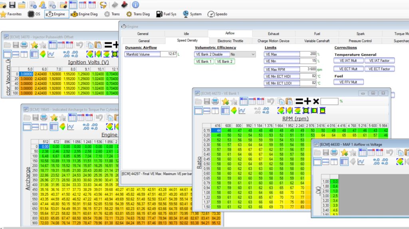Click the Manifold Volume value field
Viewport: 409px width, 229px height.
click(x=168, y=54)
